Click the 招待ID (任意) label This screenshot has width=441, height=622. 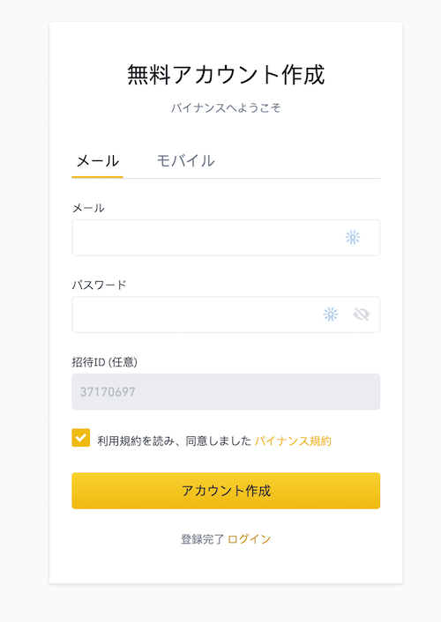(x=104, y=362)
